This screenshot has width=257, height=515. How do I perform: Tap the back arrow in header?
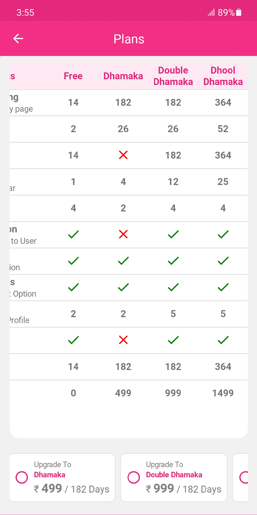(x=18, y=39)
